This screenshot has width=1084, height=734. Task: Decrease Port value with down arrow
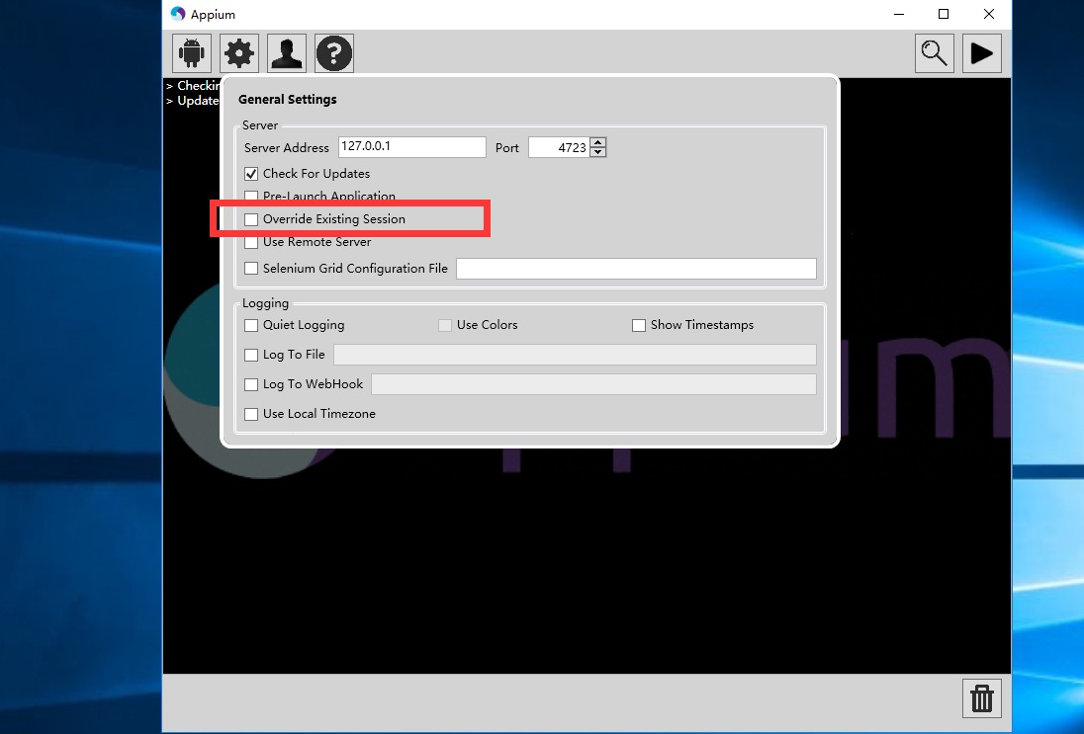click(x=598, y=152)
